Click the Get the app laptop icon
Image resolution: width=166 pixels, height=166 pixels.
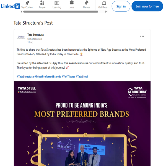[104, 3]
